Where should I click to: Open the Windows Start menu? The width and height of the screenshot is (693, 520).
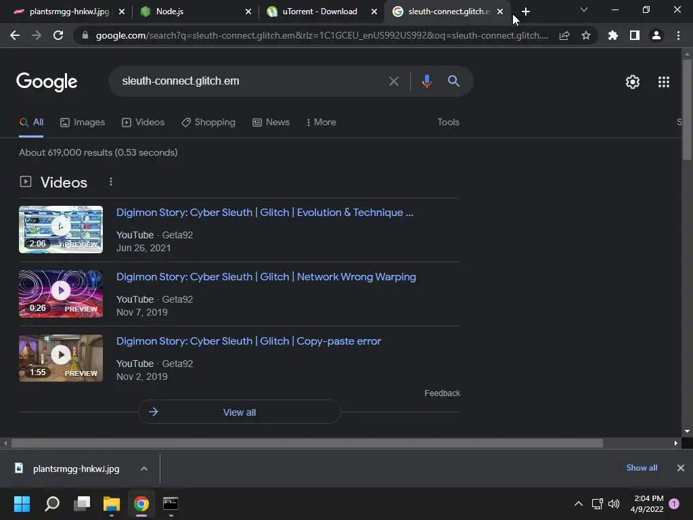tap(22, 504)
